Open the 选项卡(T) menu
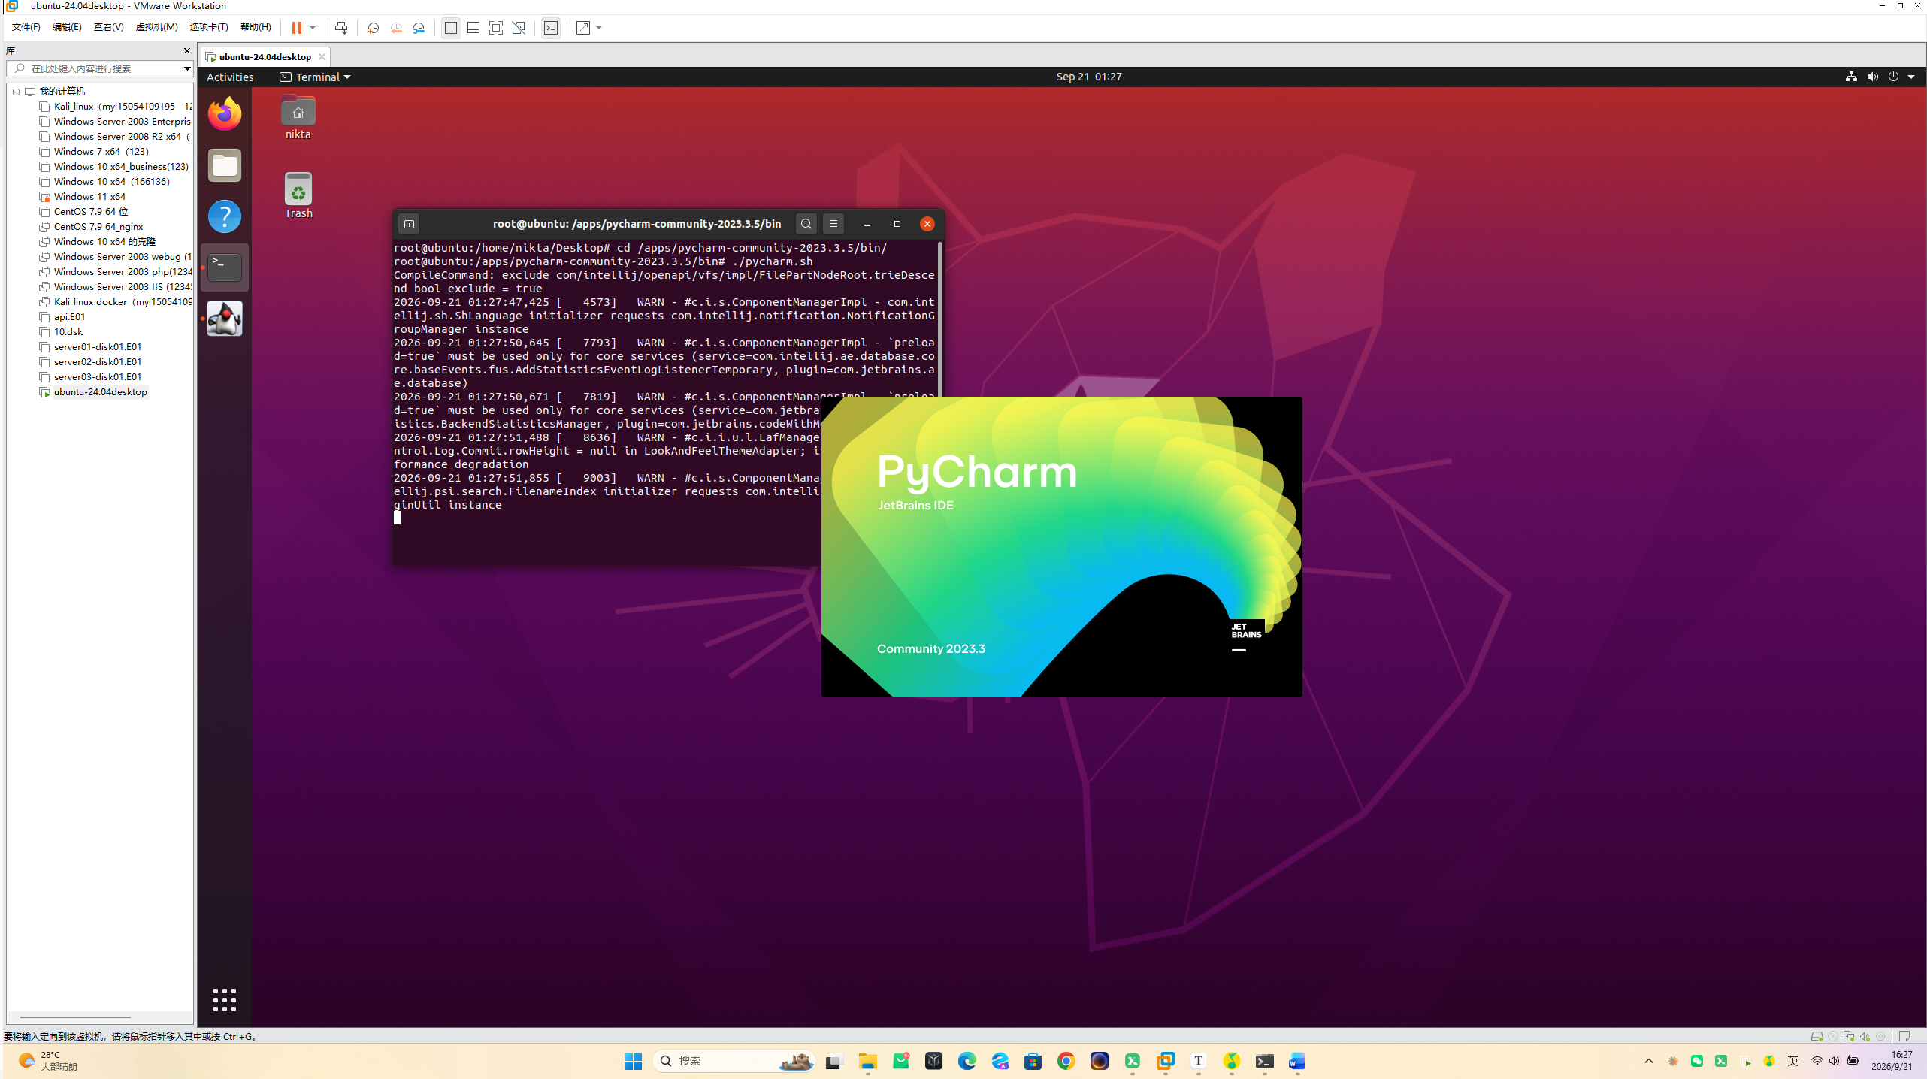Image resolution: width=1927 pixels, height=1079 pixels. coord(209,27)
